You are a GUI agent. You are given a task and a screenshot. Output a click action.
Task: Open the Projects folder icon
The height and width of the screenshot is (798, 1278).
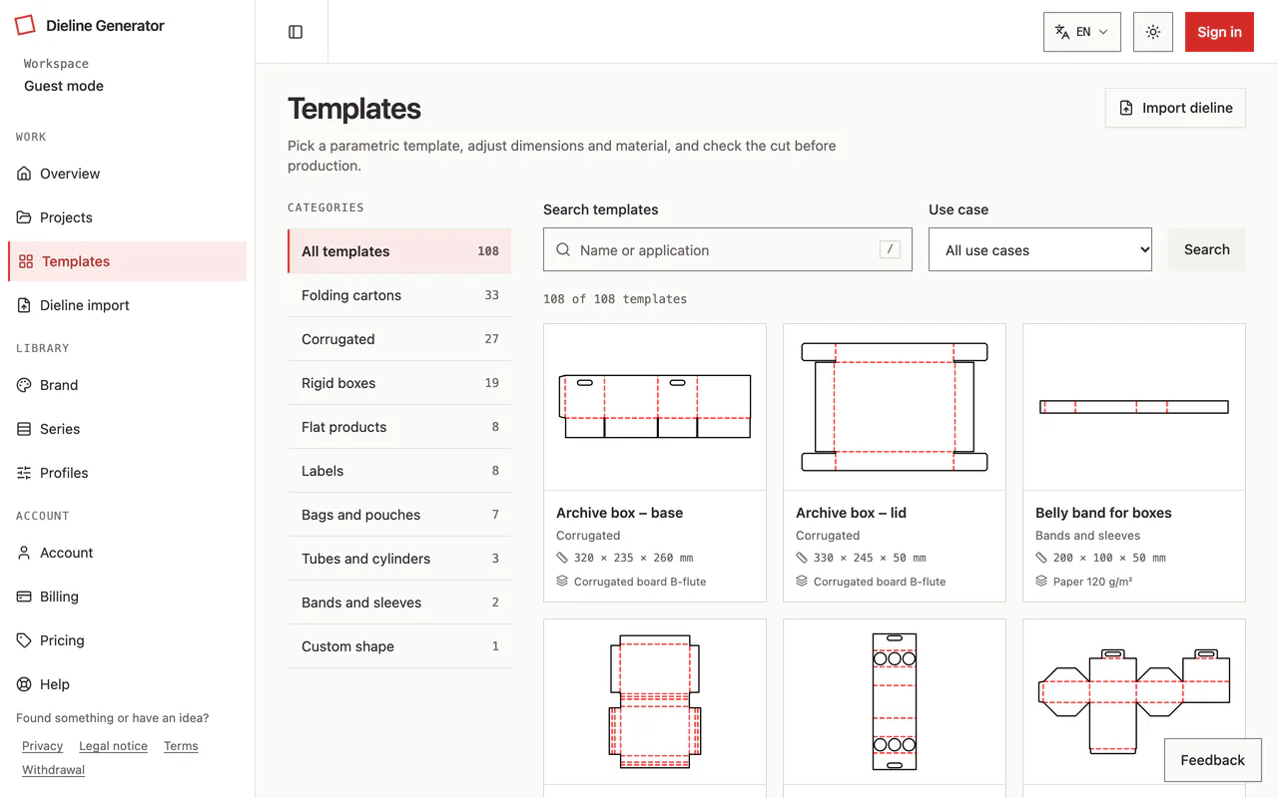coord(24,217)
